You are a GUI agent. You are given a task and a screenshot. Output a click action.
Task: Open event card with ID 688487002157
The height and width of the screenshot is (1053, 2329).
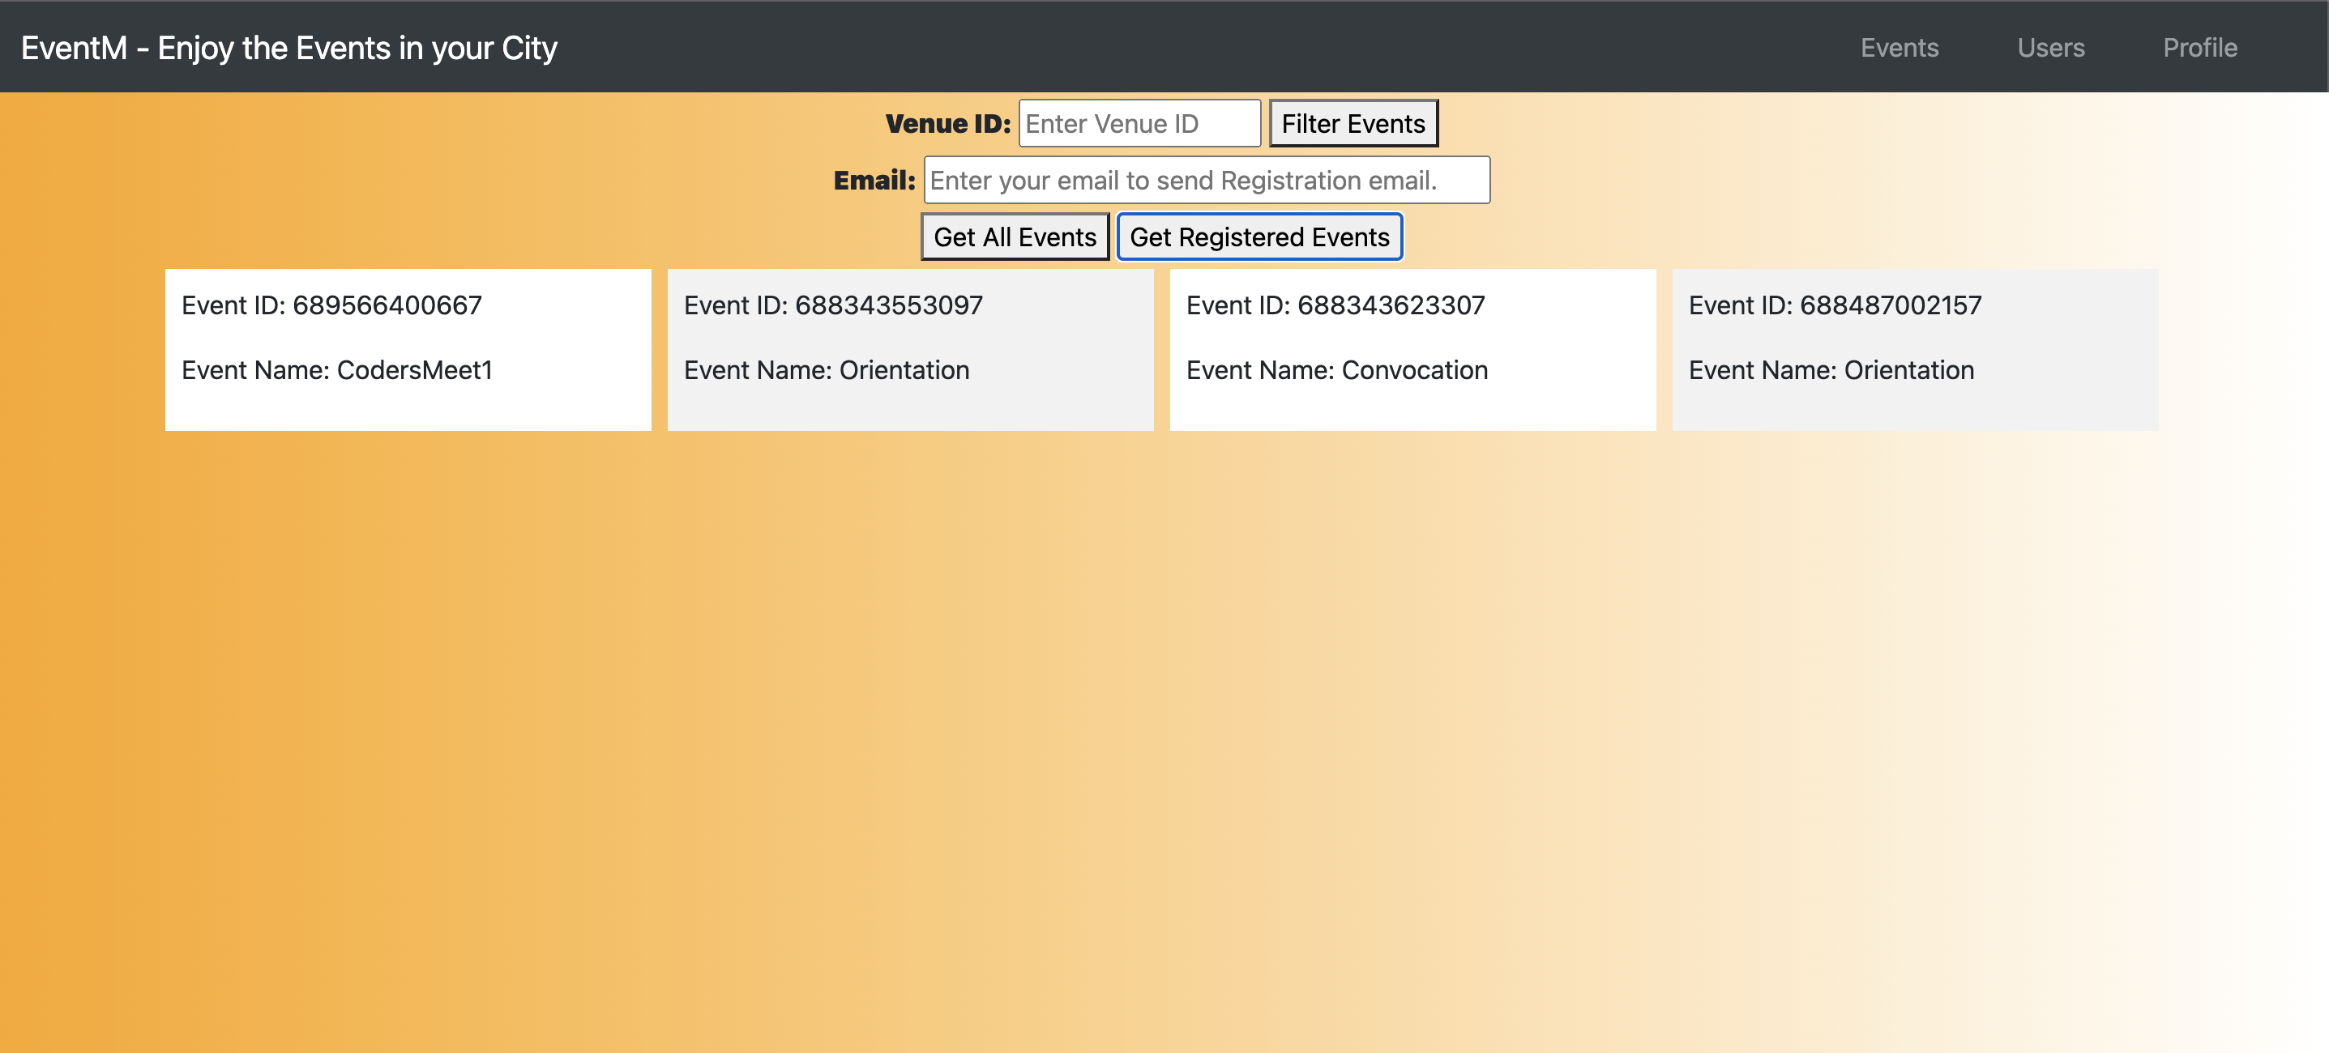[1914, 349]
